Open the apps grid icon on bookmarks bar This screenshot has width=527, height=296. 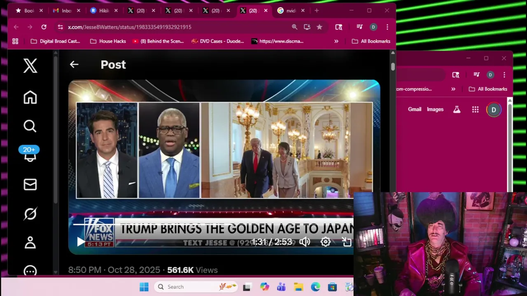pos(15,41)
